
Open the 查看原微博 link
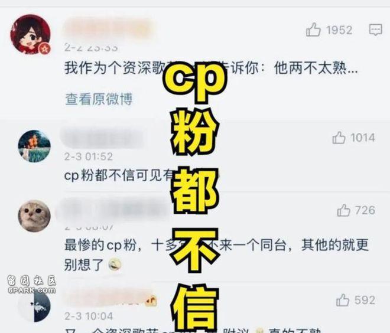(99, 99)
